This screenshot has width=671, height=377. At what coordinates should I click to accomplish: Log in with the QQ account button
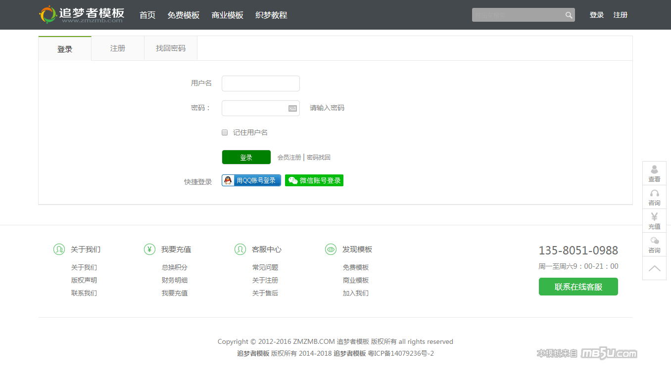pyautogui.click(x=251, y=180)
